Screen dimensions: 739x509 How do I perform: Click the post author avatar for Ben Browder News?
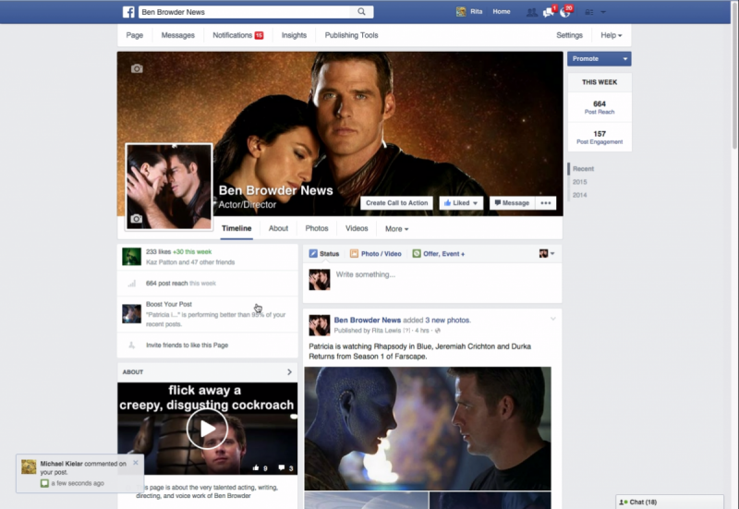(x=319, y=325)
